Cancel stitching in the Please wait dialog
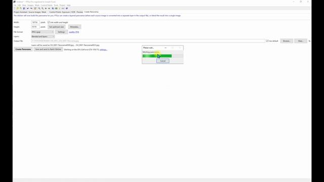The image size is (324, 182). tap(163, 61)
